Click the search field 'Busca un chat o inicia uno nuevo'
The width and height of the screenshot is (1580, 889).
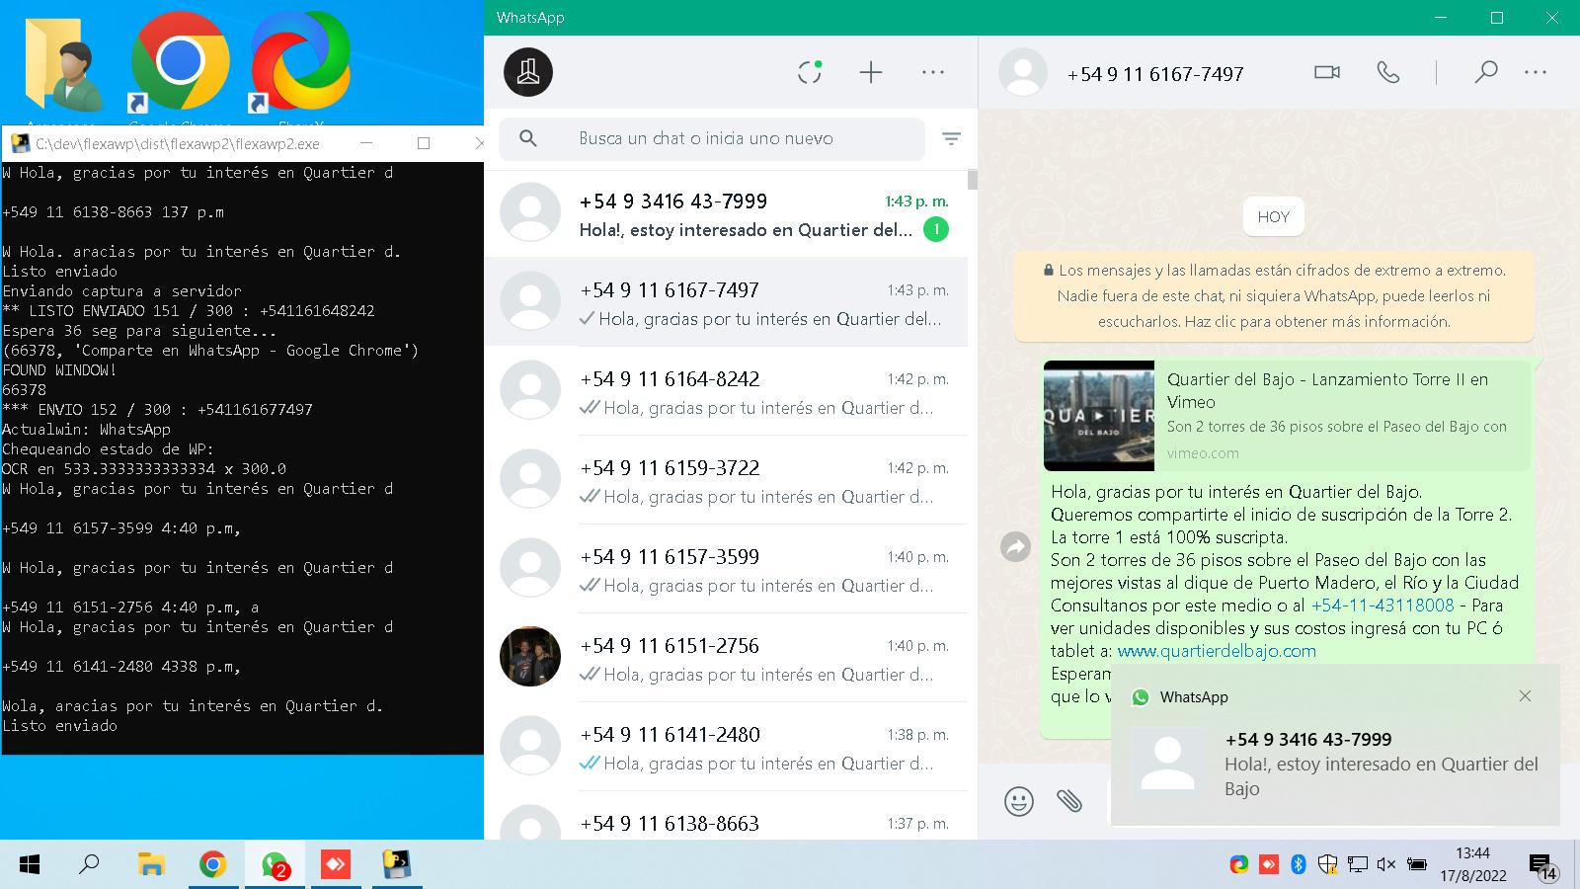[711, 138]
